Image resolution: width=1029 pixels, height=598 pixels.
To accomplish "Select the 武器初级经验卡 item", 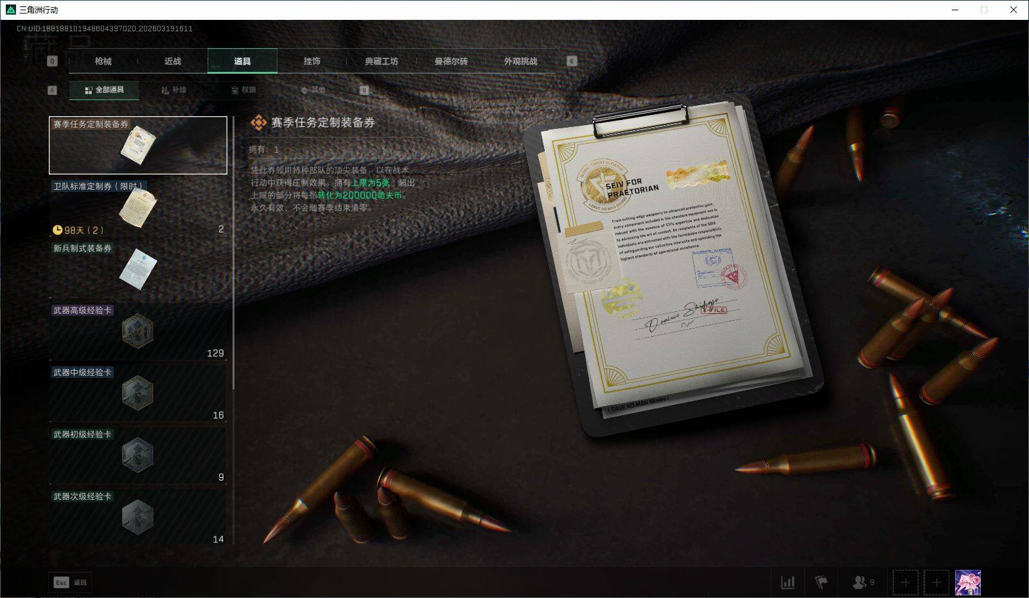I will tap(138, 456).
